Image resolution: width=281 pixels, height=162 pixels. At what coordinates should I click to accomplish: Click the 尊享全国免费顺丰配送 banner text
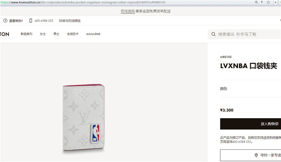153,11
